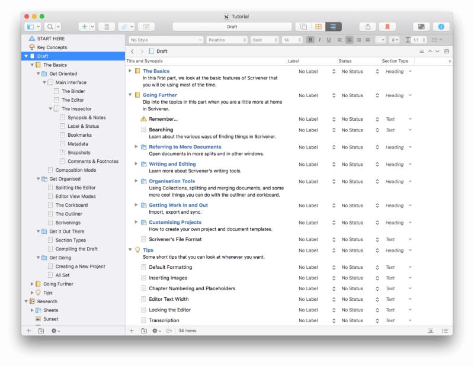Toggle the editor split button

tap(447, 52)
